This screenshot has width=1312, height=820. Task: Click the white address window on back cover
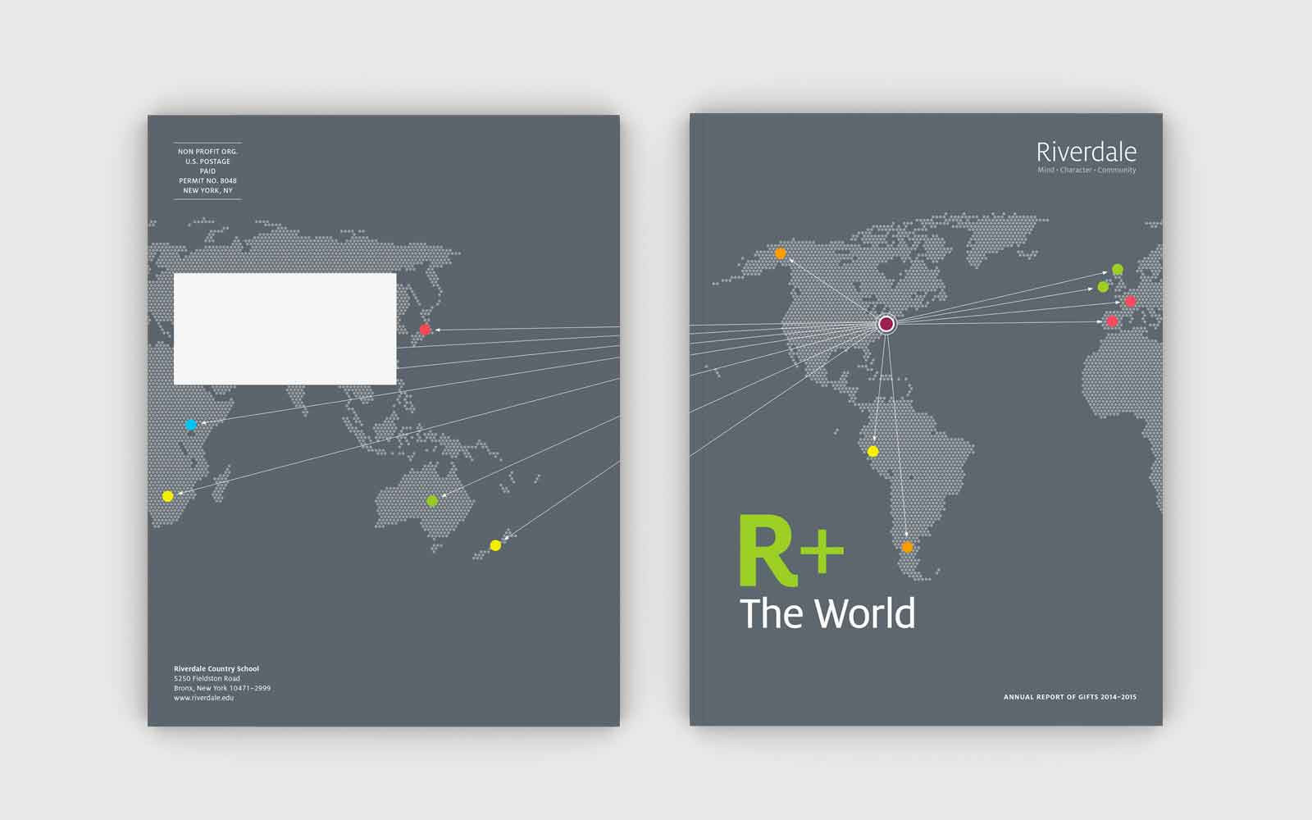point(285,329)
